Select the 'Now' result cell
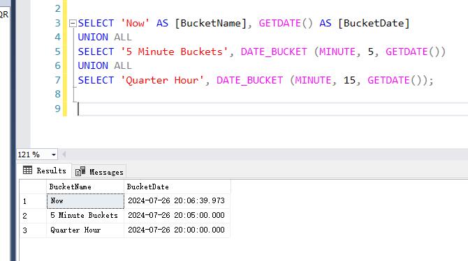The image size is (468, 261). 85,201
